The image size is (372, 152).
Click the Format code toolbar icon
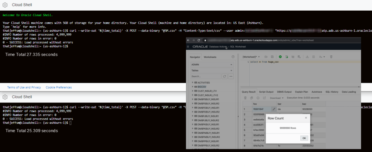click(x=313, y=57)
